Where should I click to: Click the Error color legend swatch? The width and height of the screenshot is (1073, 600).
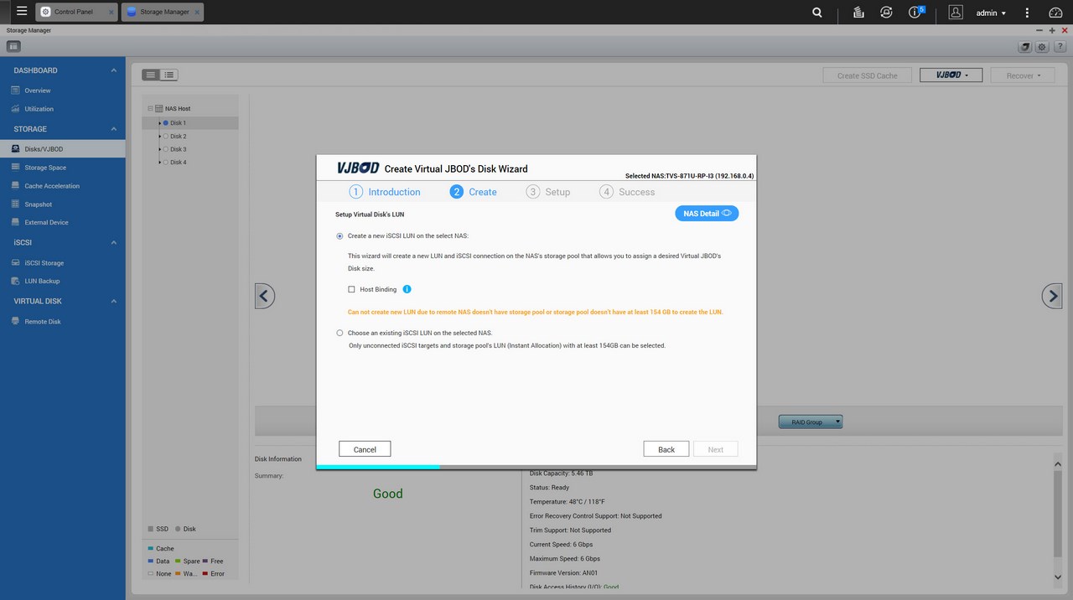click(x=205, y=573)
